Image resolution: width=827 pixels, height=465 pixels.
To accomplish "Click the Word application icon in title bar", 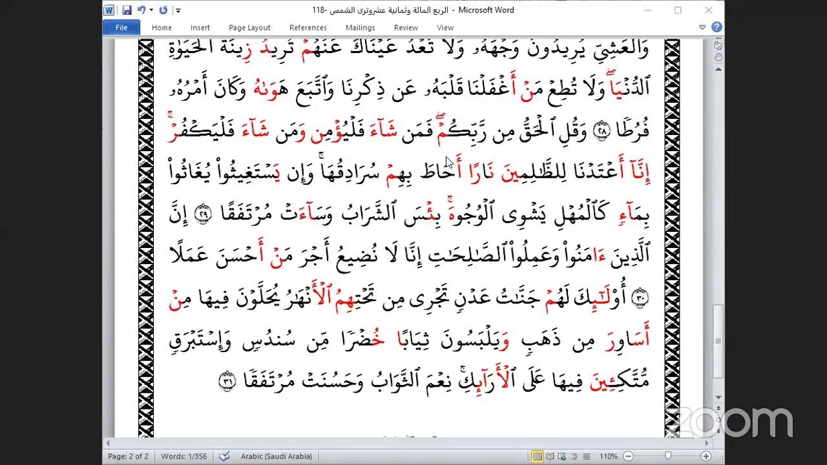I will pos(109,10).
